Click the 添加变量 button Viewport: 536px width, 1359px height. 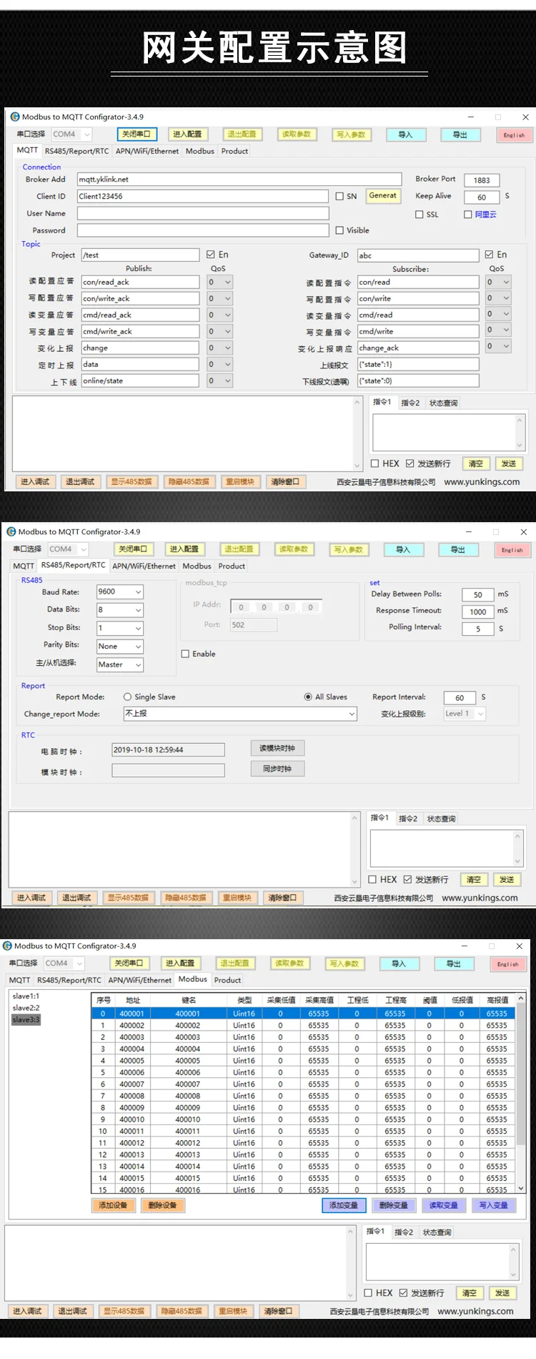pyautogui.click(x=344, y=1205)
